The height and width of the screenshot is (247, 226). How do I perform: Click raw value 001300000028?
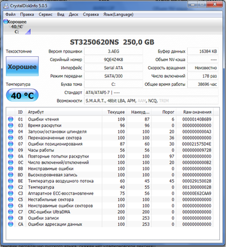coord(197,187)
